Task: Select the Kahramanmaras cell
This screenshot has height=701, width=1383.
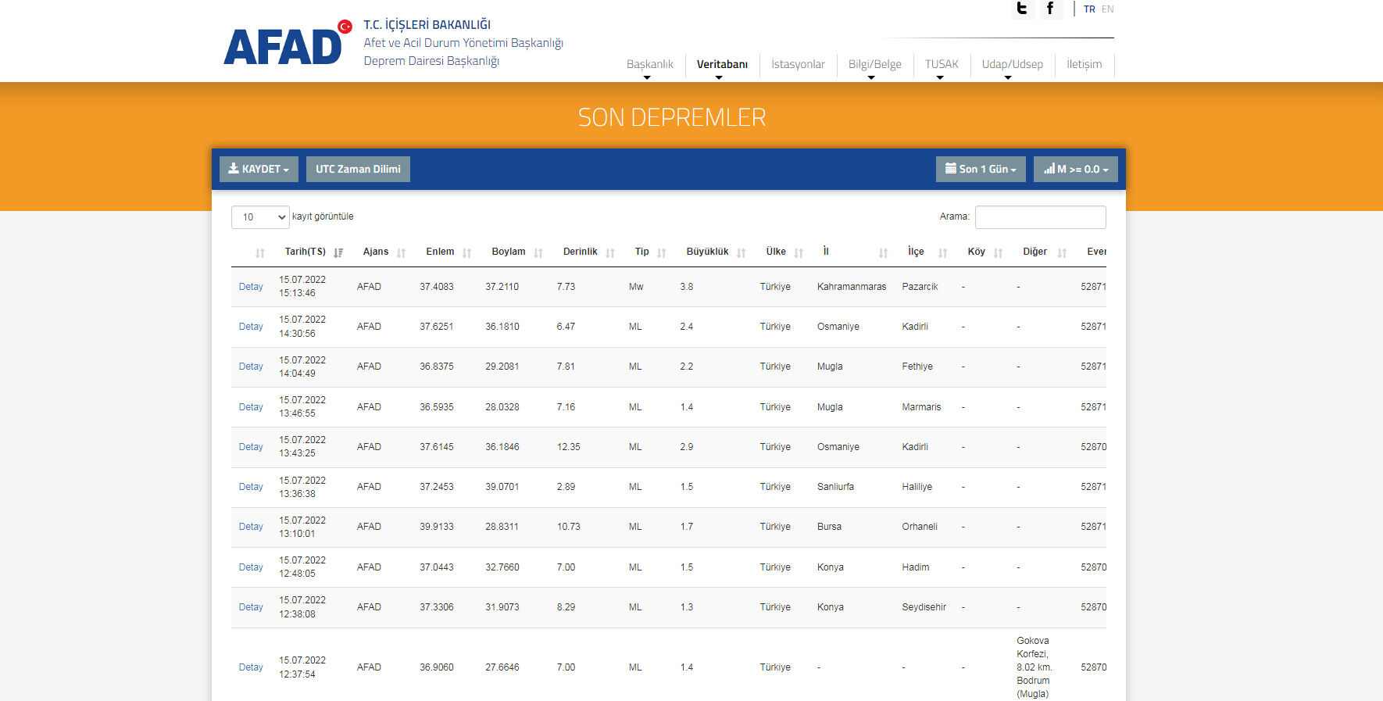Action: click(852, 287)
